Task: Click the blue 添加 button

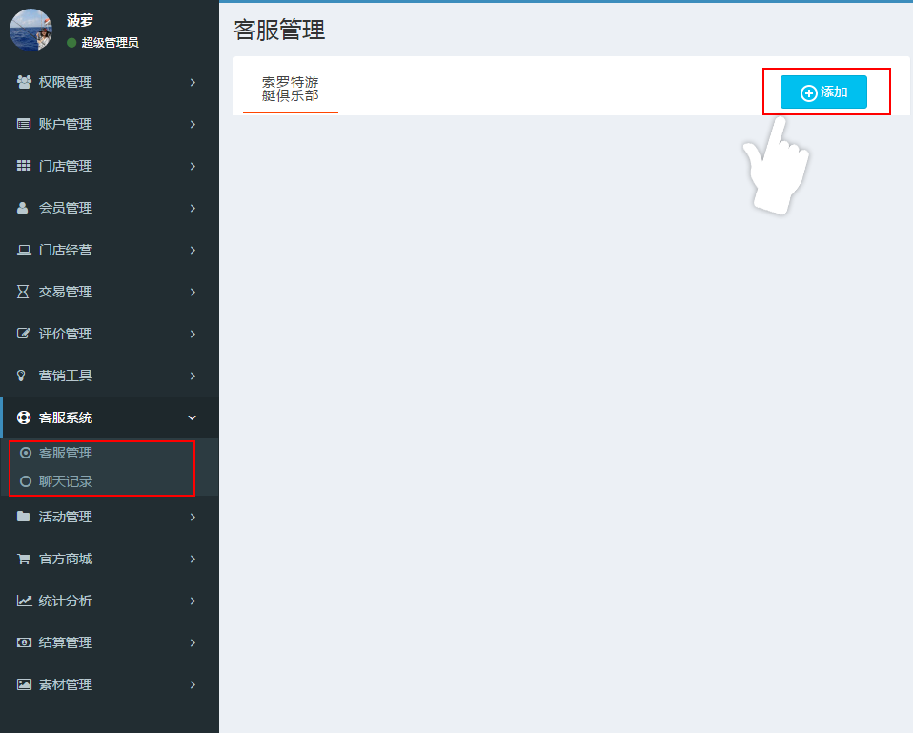Action: (823, 92)
